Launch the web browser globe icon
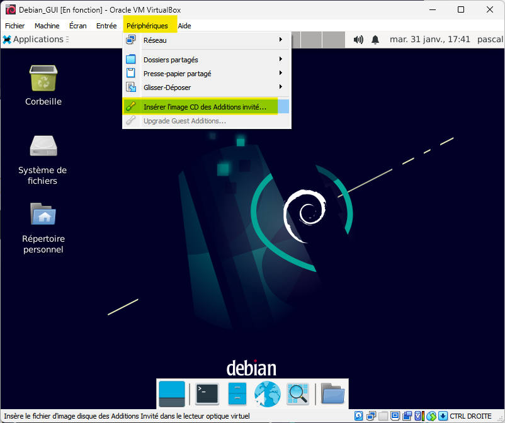 [267, 393]
